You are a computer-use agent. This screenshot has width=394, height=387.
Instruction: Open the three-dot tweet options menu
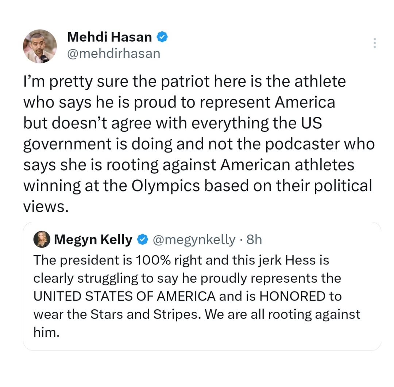(x=374, y=43)
